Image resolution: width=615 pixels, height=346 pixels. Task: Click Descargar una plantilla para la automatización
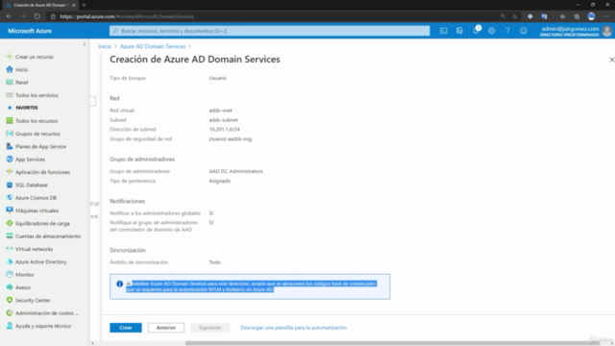[293, 328]
